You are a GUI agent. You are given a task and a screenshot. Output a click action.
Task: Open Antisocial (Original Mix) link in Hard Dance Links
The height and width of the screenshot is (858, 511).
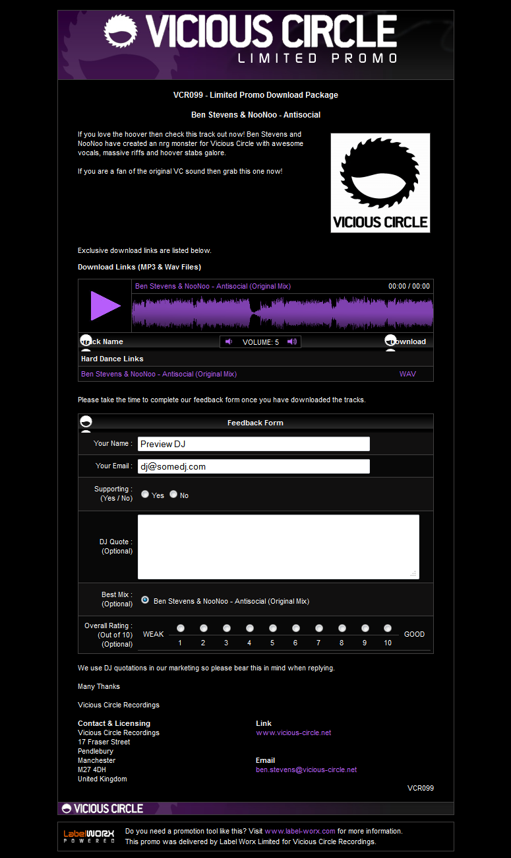159,374
